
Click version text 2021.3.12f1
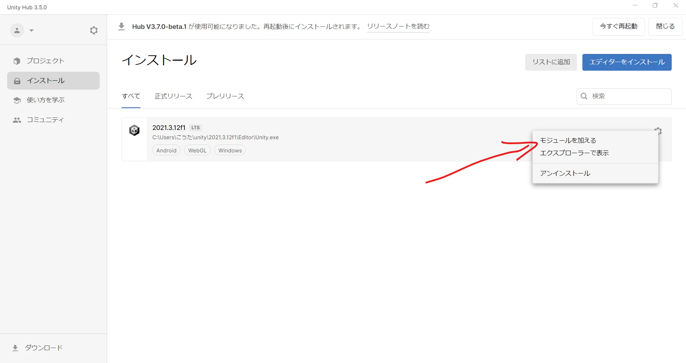click(169, 128)
